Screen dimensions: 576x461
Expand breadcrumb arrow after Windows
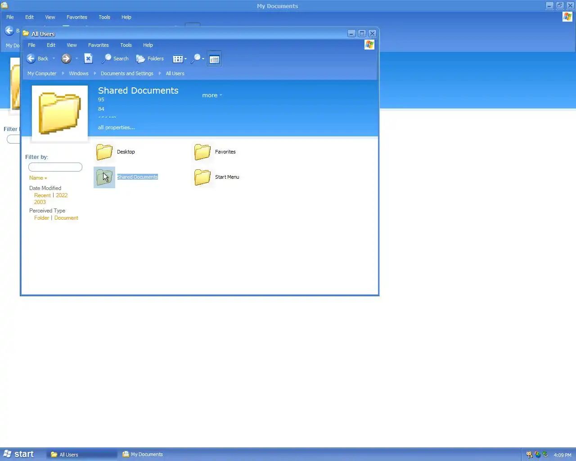tap(95, 73)
